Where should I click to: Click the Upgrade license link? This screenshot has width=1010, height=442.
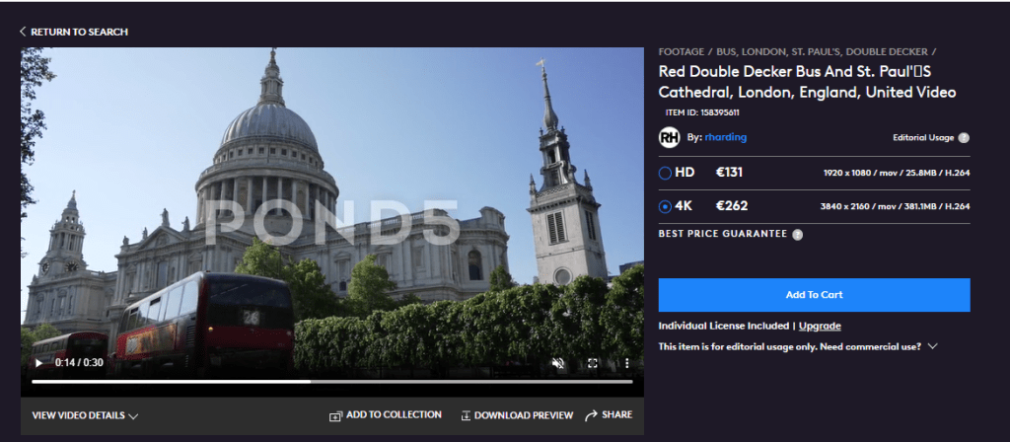click(x=820, y=326)
